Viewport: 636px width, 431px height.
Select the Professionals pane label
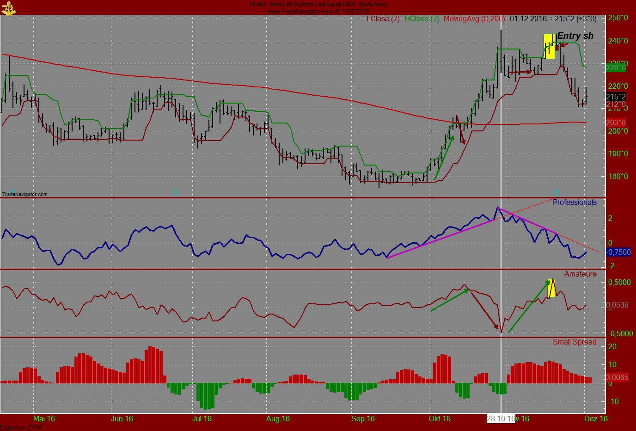click(575, 203)
